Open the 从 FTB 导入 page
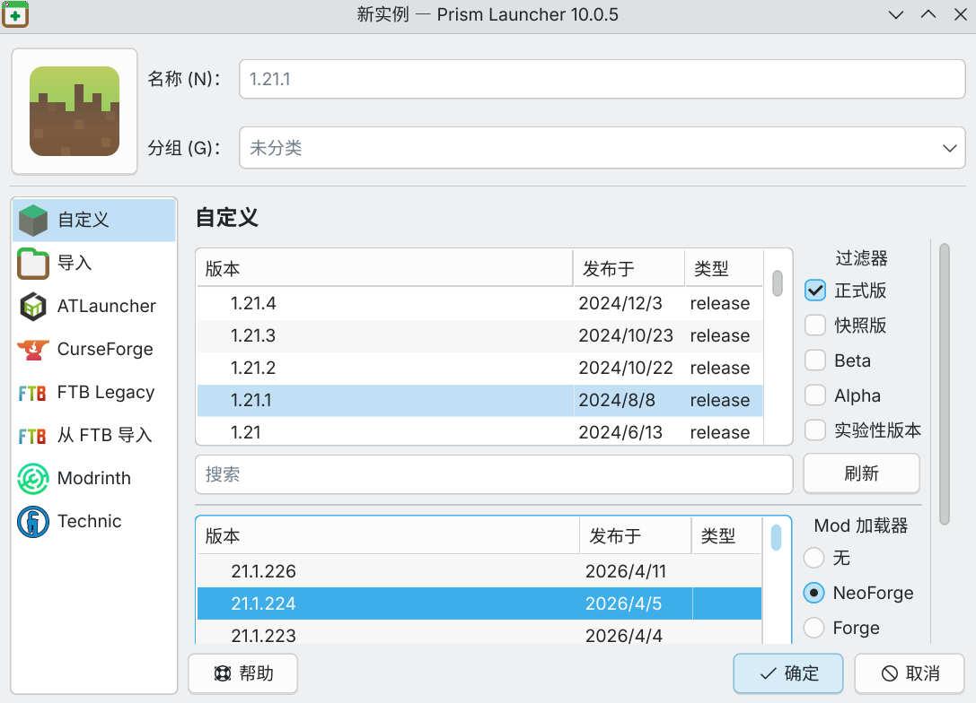The width and height of the screenshot is (976, 703). point(94,436)
